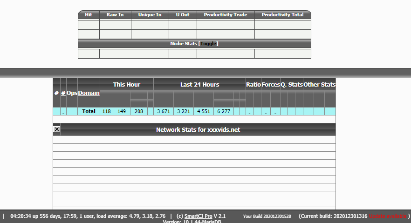Viewport: 411px width, 223px height.
Task: Click the 3 221 value in Total row
Action: [x=184, y=111]
